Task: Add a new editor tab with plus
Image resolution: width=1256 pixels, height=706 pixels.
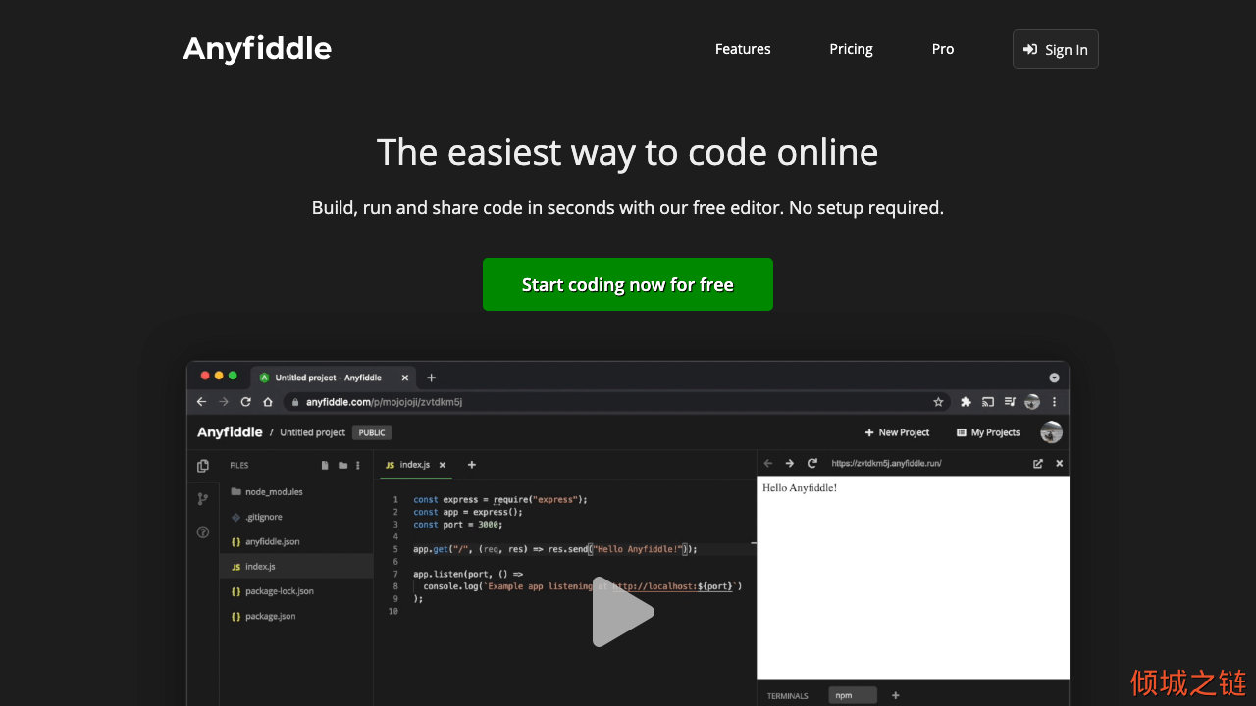Action: pos(471,465)
